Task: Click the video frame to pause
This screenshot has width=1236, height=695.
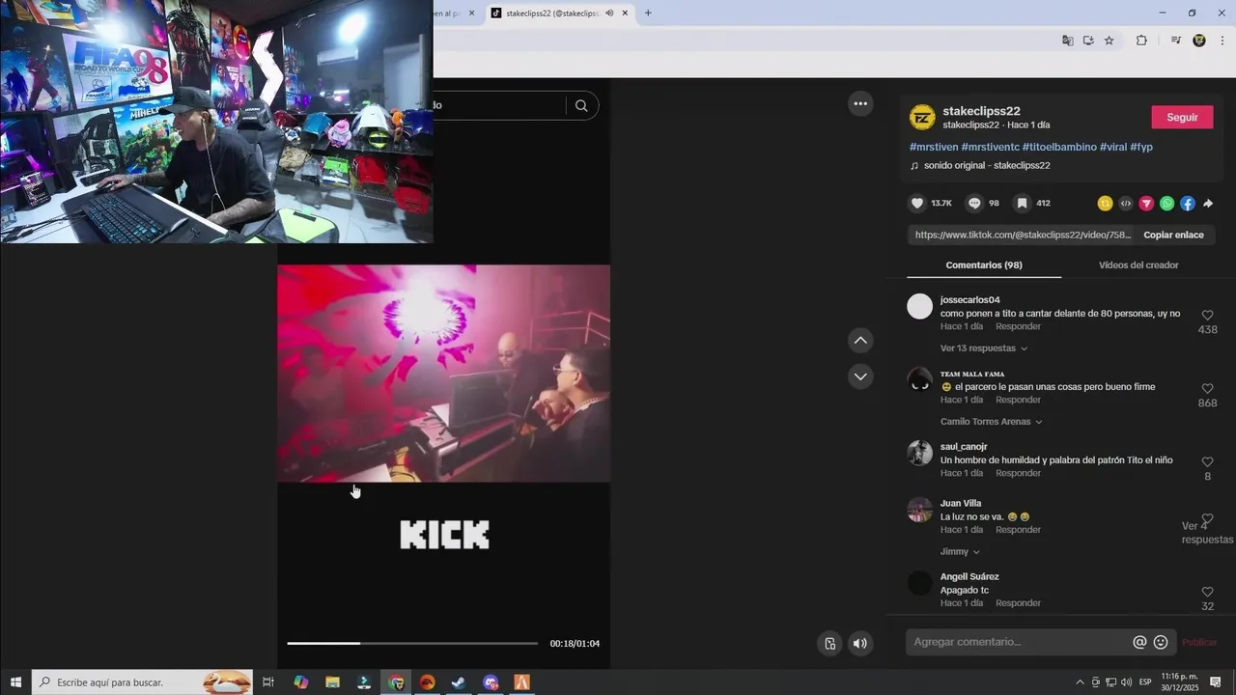Action: (x=443, y=373)
